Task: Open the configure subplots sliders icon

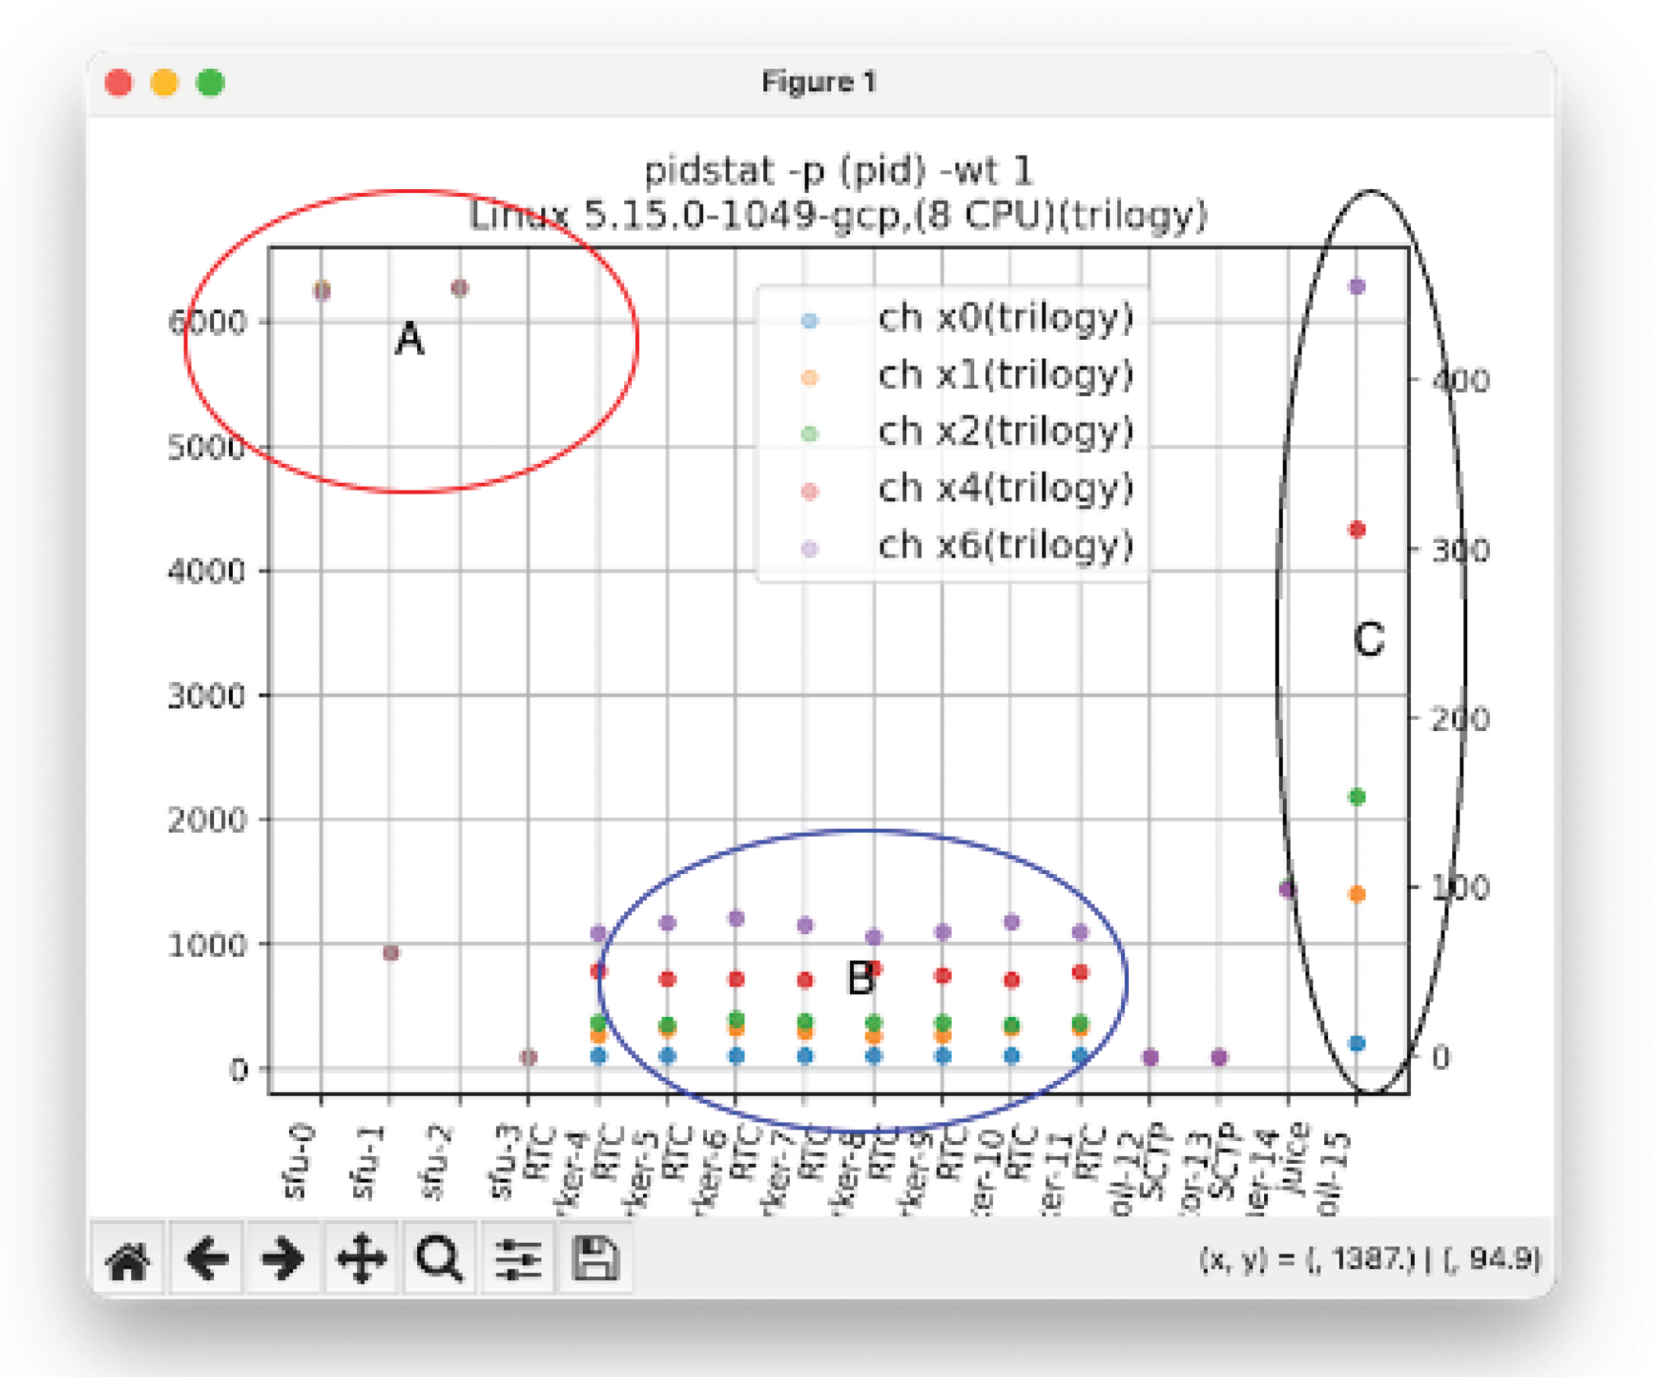Action: pyautogui.click(x=517, y=1260)
